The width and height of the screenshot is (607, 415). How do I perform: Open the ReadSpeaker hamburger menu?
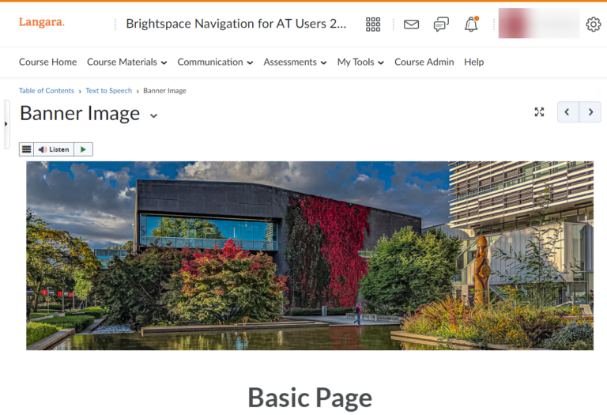[26, 149]
